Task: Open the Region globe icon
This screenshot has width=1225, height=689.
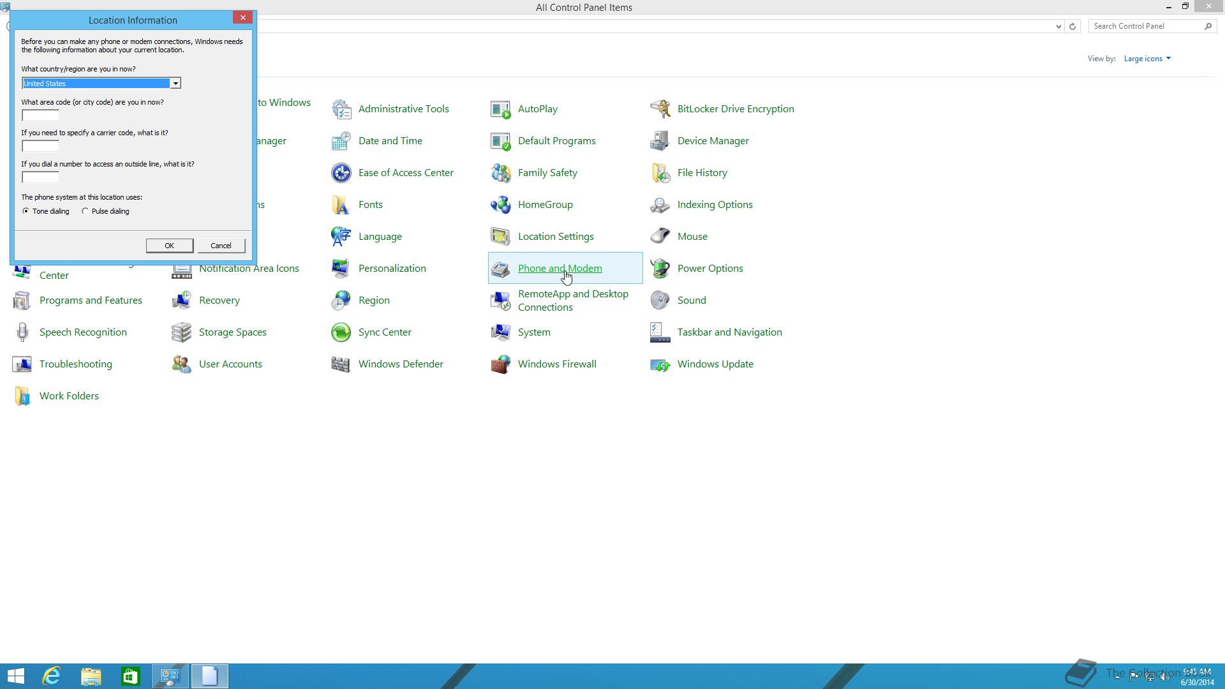Action: click(x=341, y=300)
